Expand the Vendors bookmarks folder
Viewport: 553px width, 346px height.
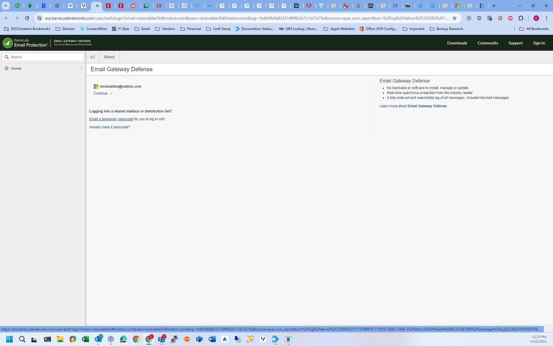tap(165, 29)
